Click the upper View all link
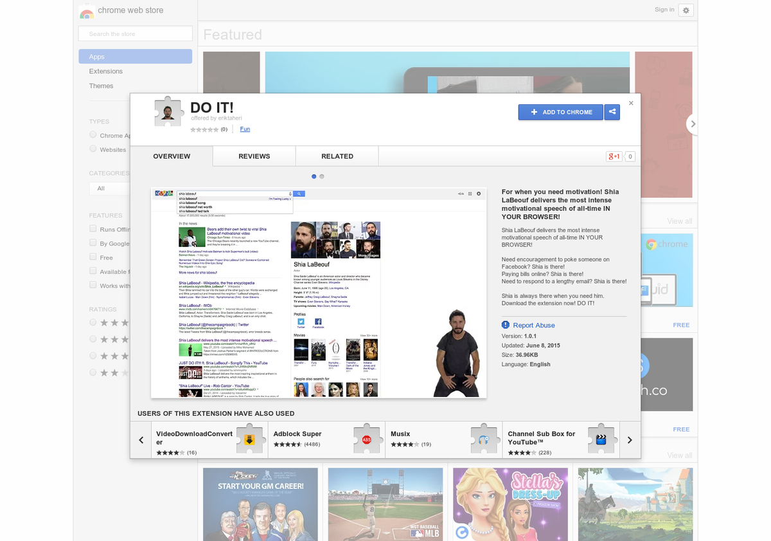 coord(680,221)
